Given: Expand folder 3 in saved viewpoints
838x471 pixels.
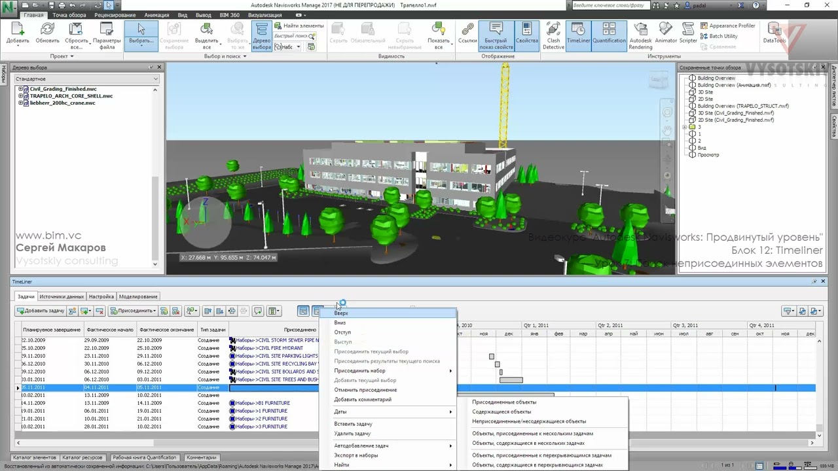Looking at the screenshot, I should click(x=684, y=127).
